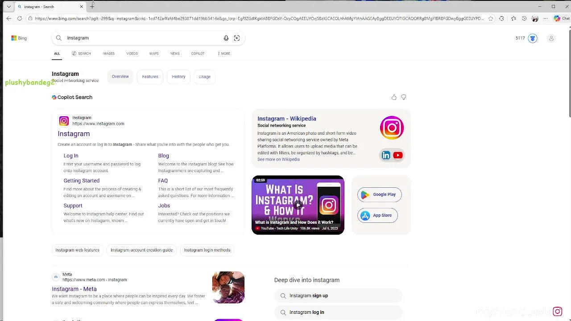Open the browser profile avatar
Screen dimensions: 571x321
(x=535, y=18)
